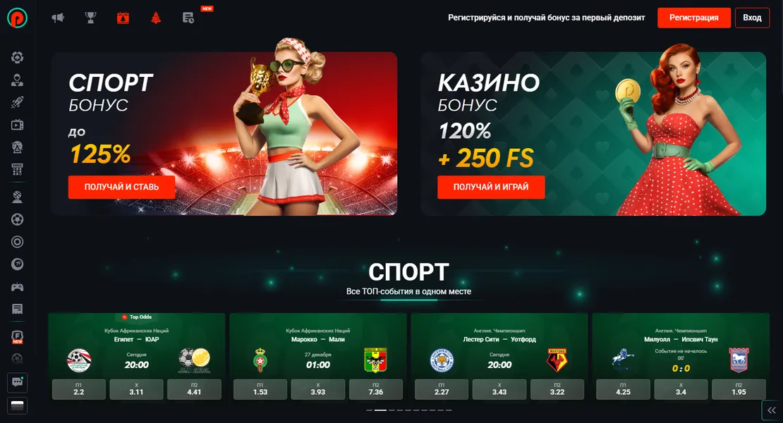Open the red Christmas tree icon
The width and height of the screenshot is (783, 423).
point(156,18)
